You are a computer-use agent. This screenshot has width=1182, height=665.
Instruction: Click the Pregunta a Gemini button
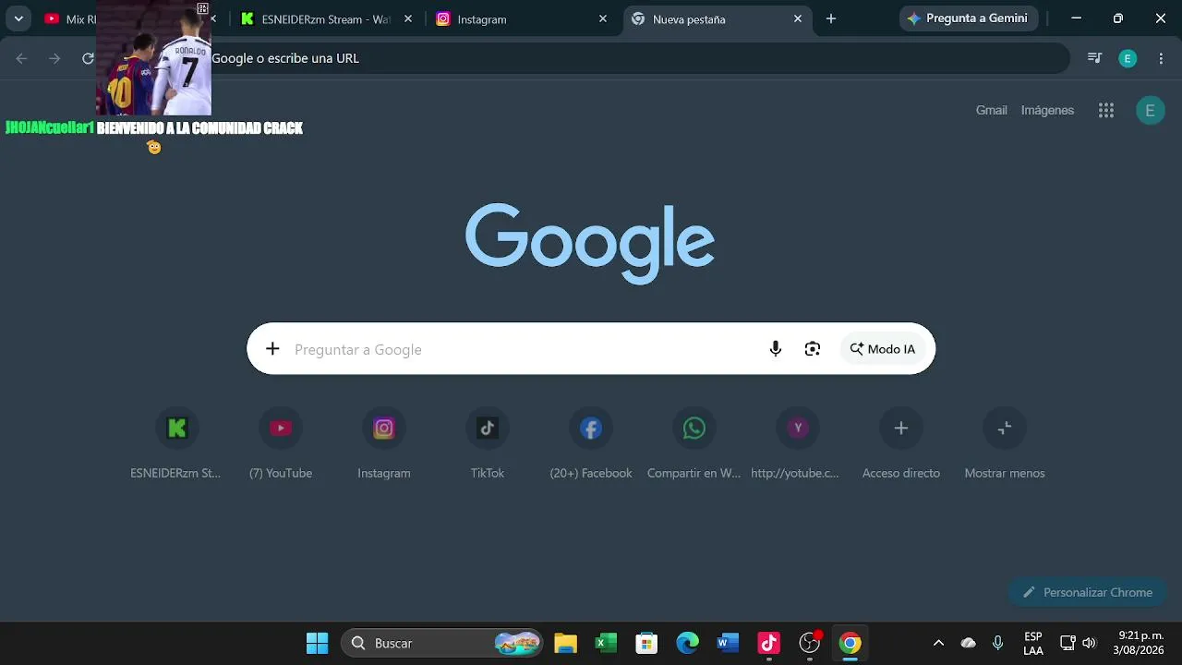tap(969, 18)
